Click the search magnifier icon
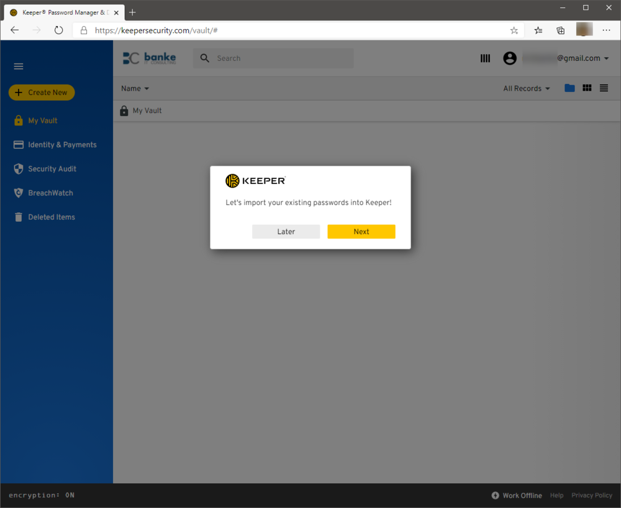621x508 pixels. pyautogui.click(x=204, y=58)
